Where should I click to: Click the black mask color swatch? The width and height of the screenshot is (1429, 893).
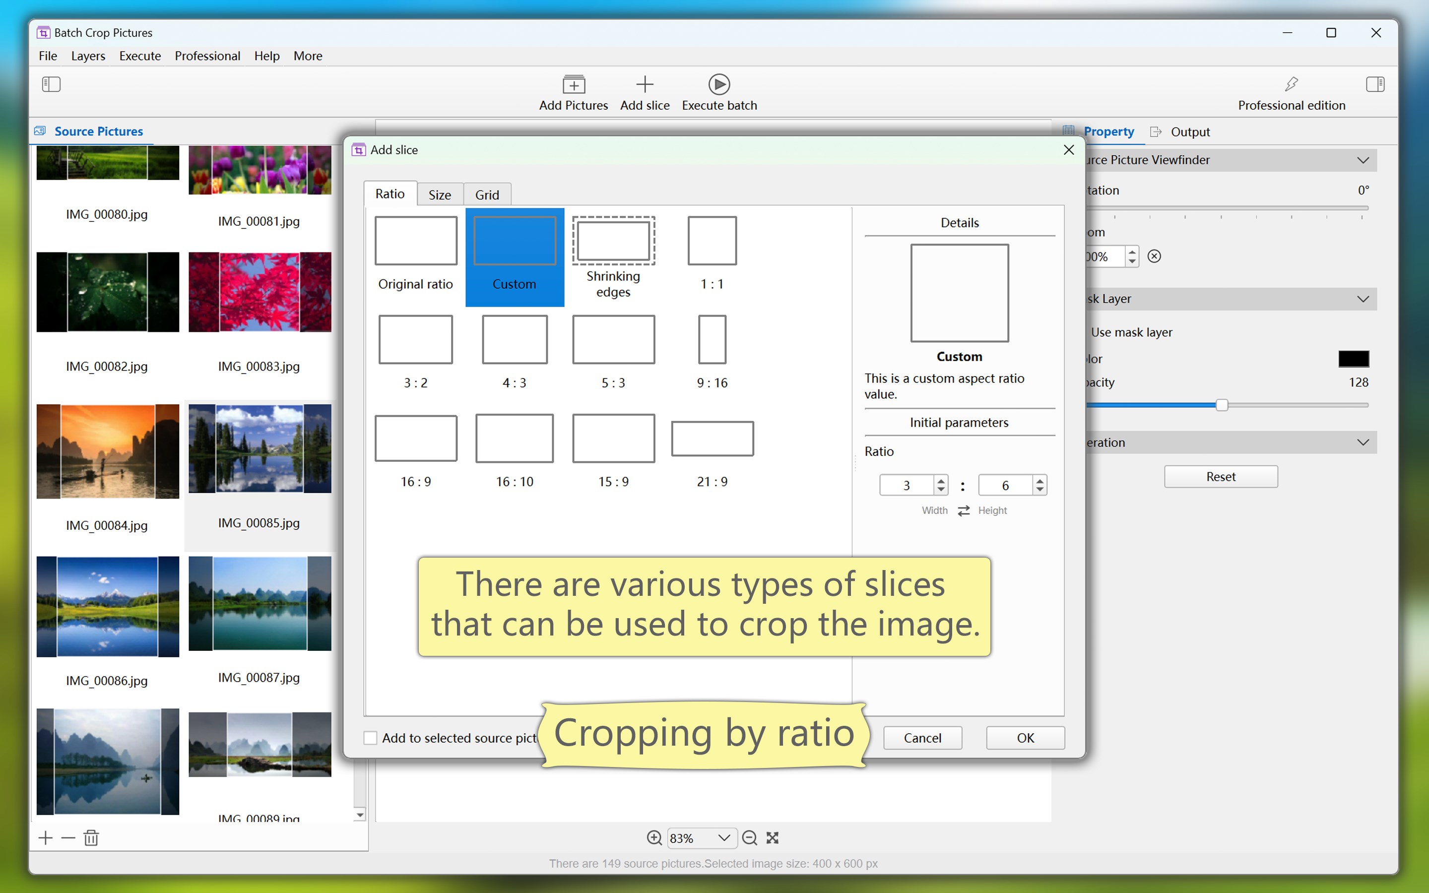[1353, 359]
